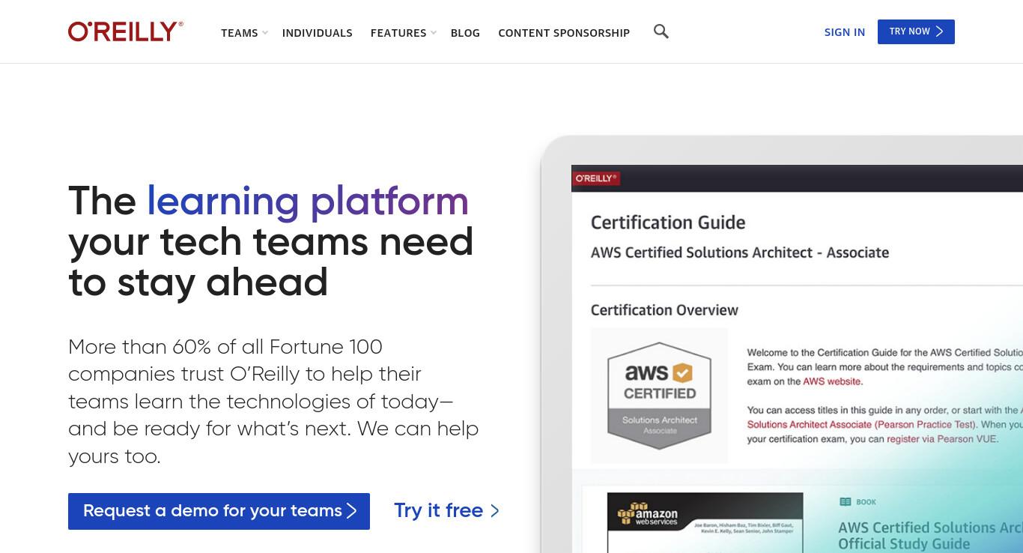Click the Try Now button

pos(916,31)
